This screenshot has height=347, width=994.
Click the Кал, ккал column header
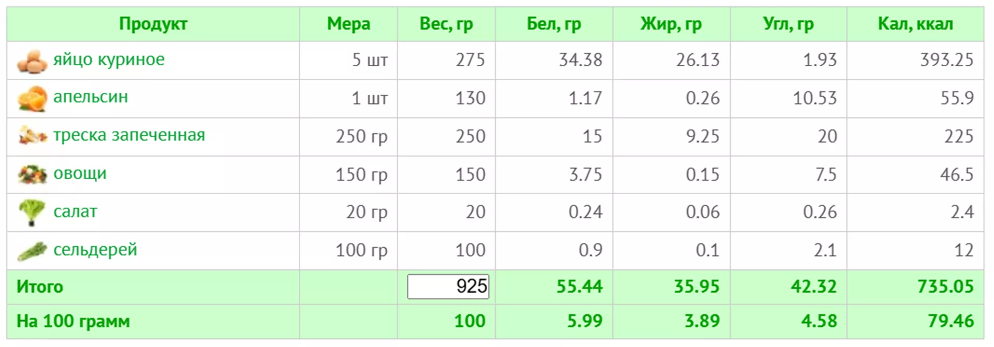(915, 24)
